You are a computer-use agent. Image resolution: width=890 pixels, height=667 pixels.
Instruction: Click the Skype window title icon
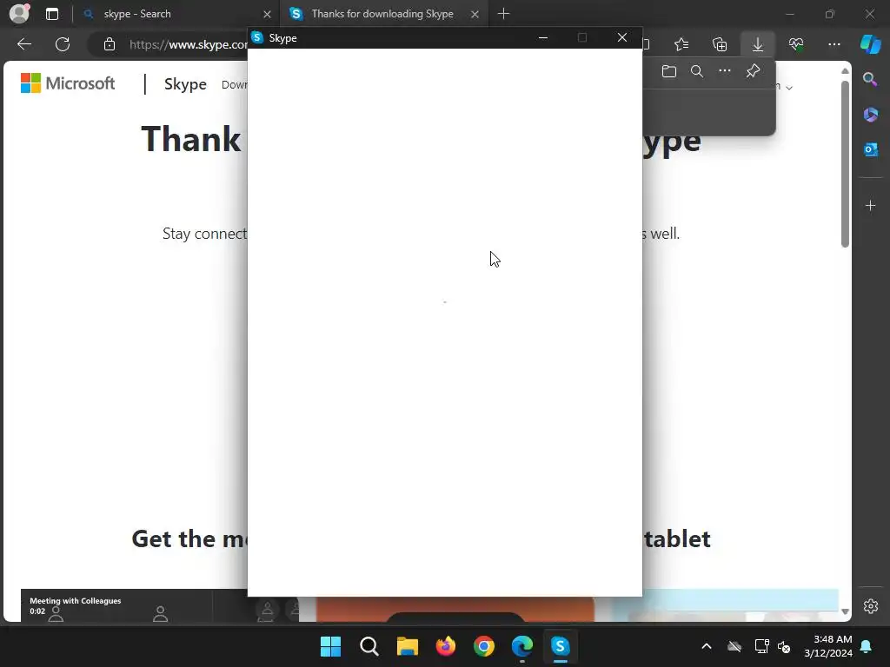257,37
